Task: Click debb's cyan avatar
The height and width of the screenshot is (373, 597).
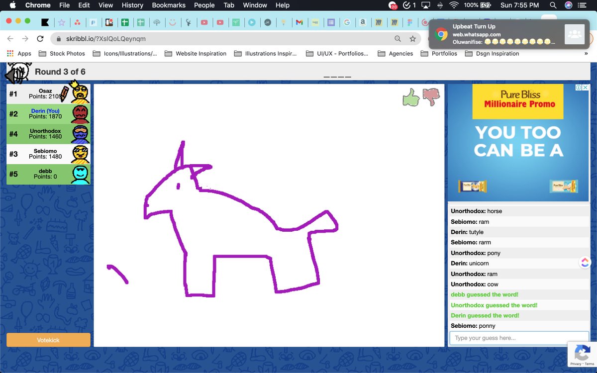Action: click(80, 174)
